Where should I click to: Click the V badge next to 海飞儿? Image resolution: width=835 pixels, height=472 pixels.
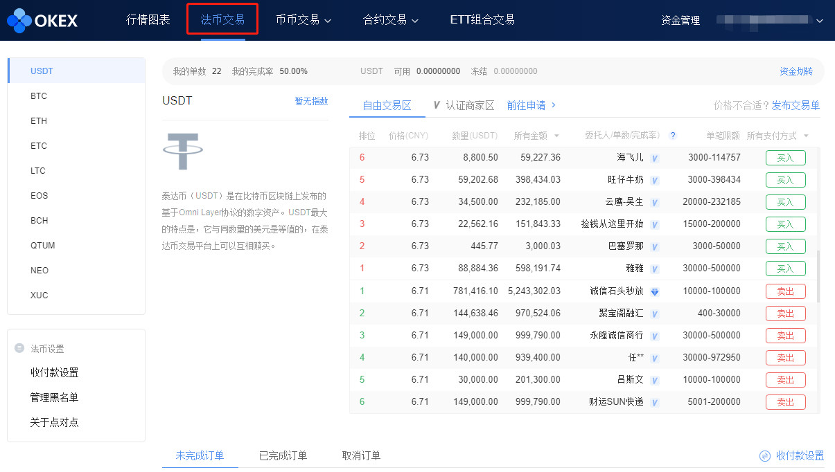coord(655,158)
